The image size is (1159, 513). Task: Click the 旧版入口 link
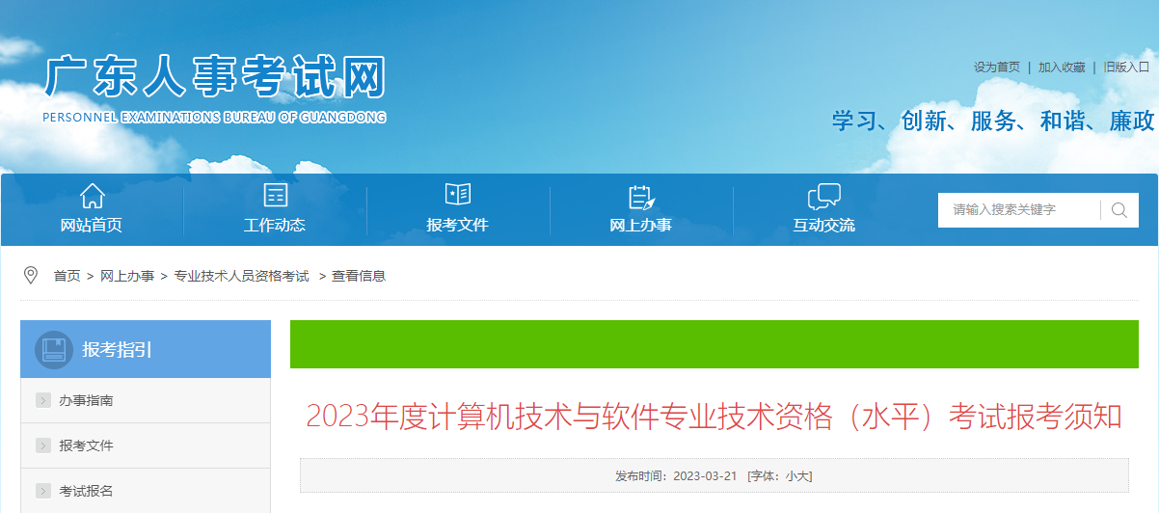[1127, 67]
